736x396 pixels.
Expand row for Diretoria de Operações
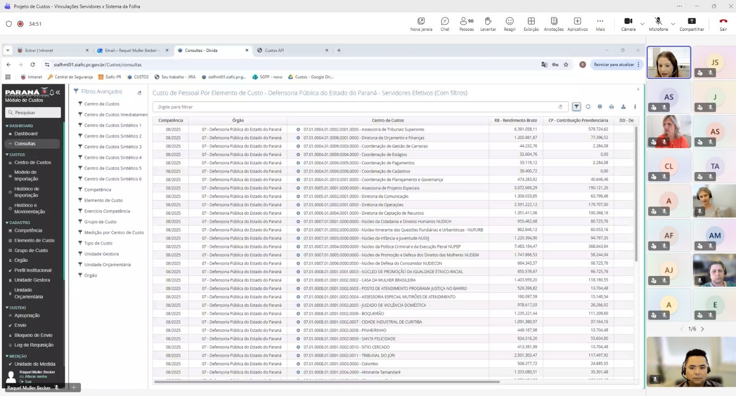tap(298, 205)
